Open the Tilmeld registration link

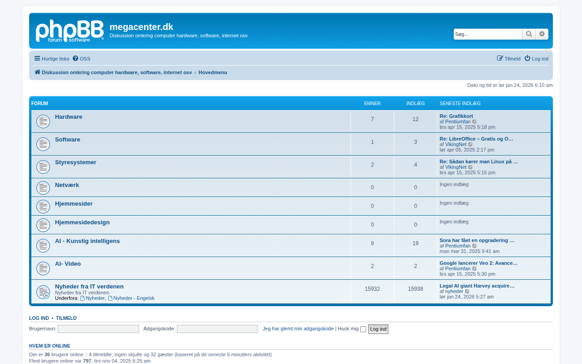(509, 59)
